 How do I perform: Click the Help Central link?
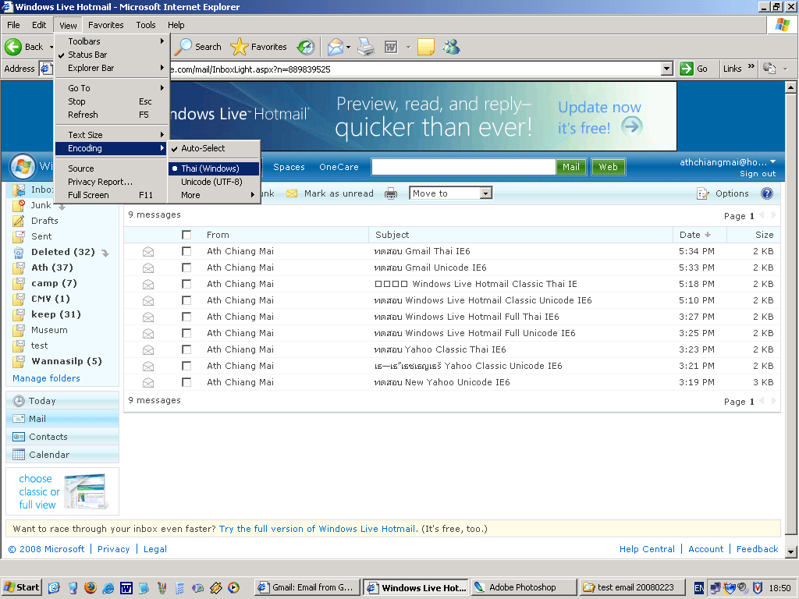647,549
